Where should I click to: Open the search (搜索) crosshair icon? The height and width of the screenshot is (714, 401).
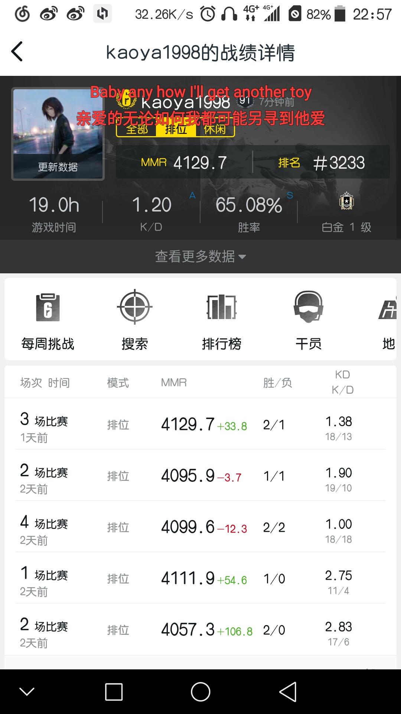pos(134,308)
